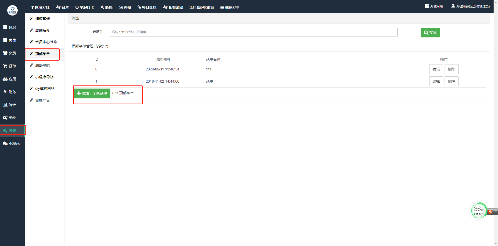This screenshot has width=498, height=246.
Task: Open 小程序导航 in the submenu
Action: coord(44,77)
